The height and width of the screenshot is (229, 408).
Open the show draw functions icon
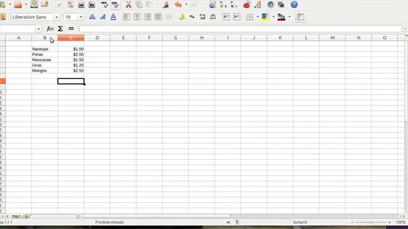pyautogui.click(x=258, y=4)
